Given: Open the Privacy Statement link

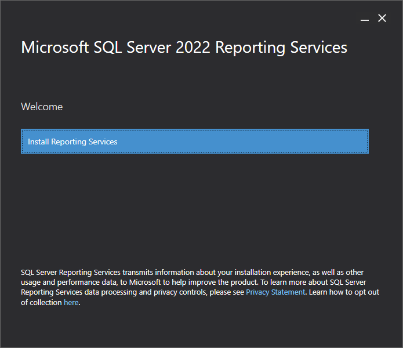Looking at the screenshot, I should [275, 292].
